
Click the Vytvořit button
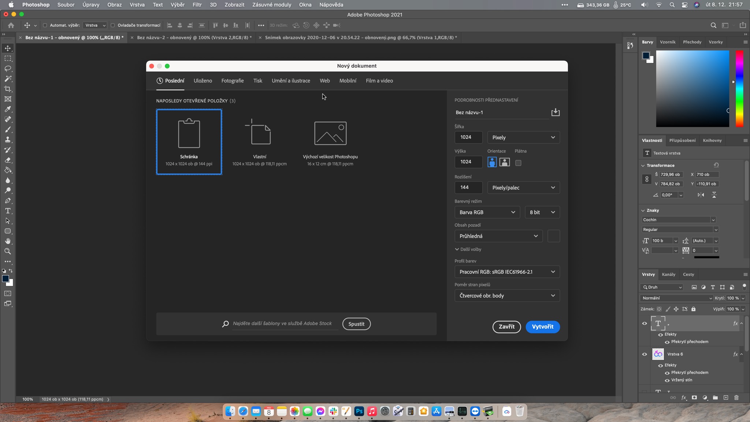pyautogui.click(x=542, y=326)
